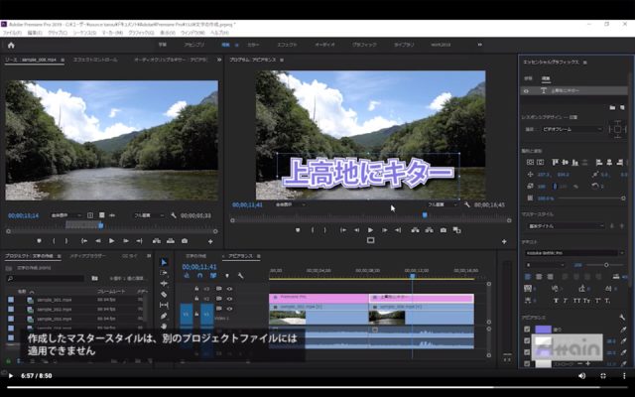Toggle V1 track output eye

click(x=229, y=309)
